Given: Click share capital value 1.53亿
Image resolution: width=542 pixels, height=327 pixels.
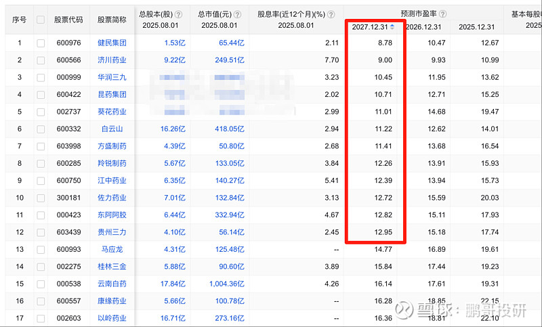Looking at the screenshot, I should 175,43.
